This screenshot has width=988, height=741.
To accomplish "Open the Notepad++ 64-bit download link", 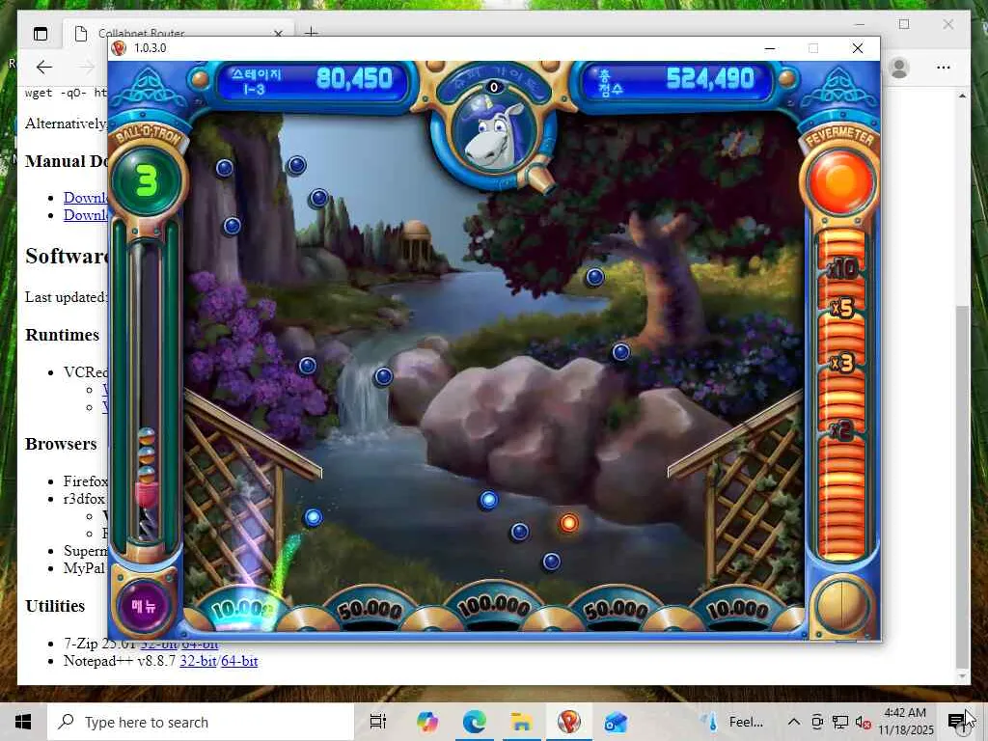I will [239, 661].
